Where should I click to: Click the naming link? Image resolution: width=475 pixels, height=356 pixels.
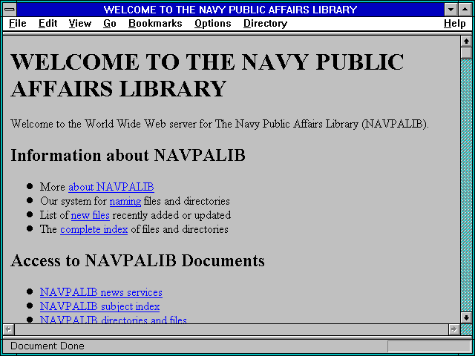coord(125,201)
